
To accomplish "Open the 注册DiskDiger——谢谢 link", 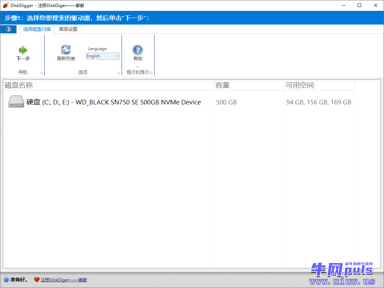I will [x=64, y=280].
